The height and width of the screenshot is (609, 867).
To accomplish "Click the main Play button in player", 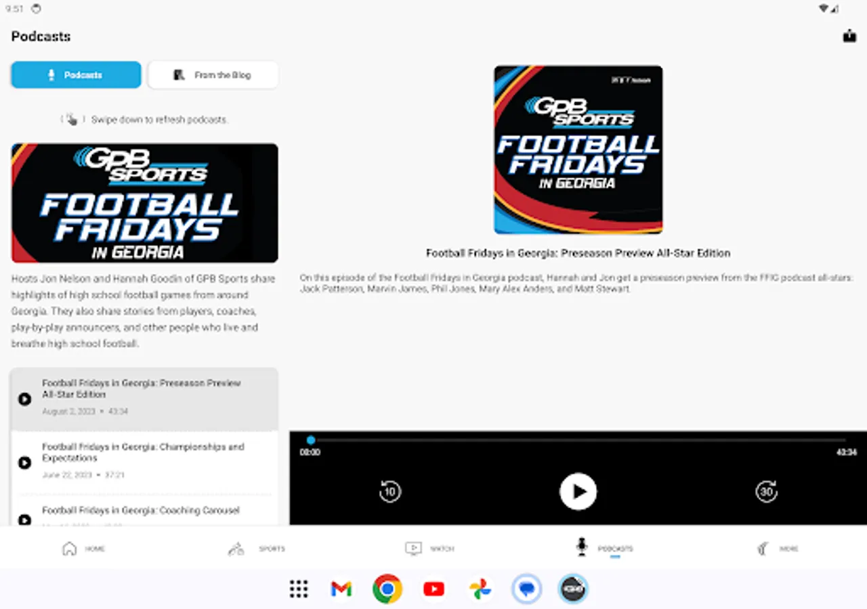I will pos(578,491).
